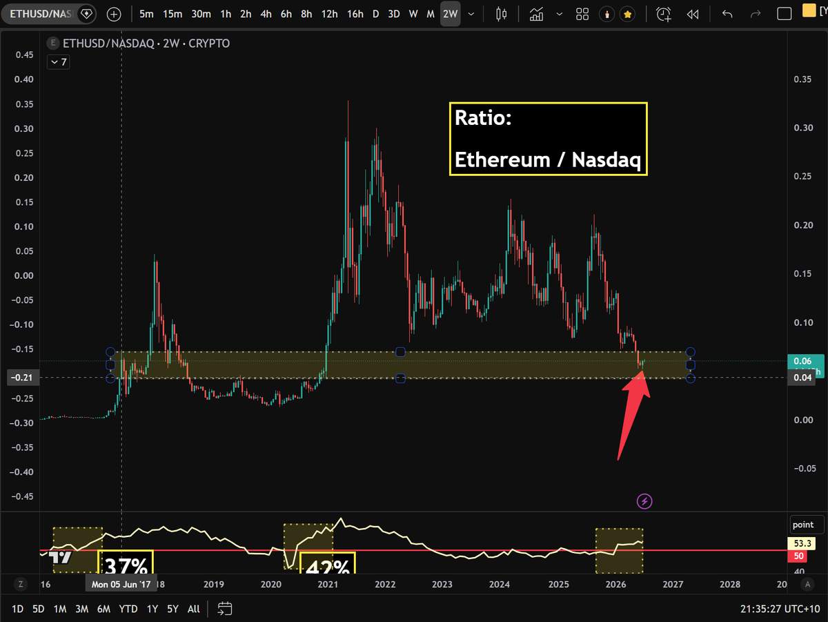Set the date range to 1D
Image resolution: width=828 pixels, height=622 pixels.
click(18, 609)
